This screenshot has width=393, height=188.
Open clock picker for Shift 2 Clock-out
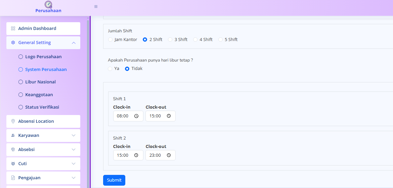[x=169, y=155]
